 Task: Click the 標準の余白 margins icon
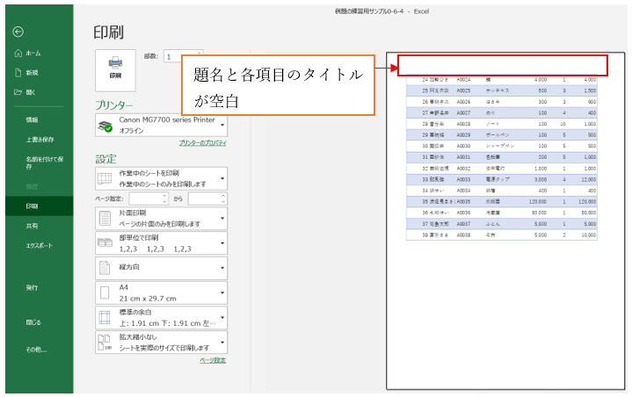[105, 317]
